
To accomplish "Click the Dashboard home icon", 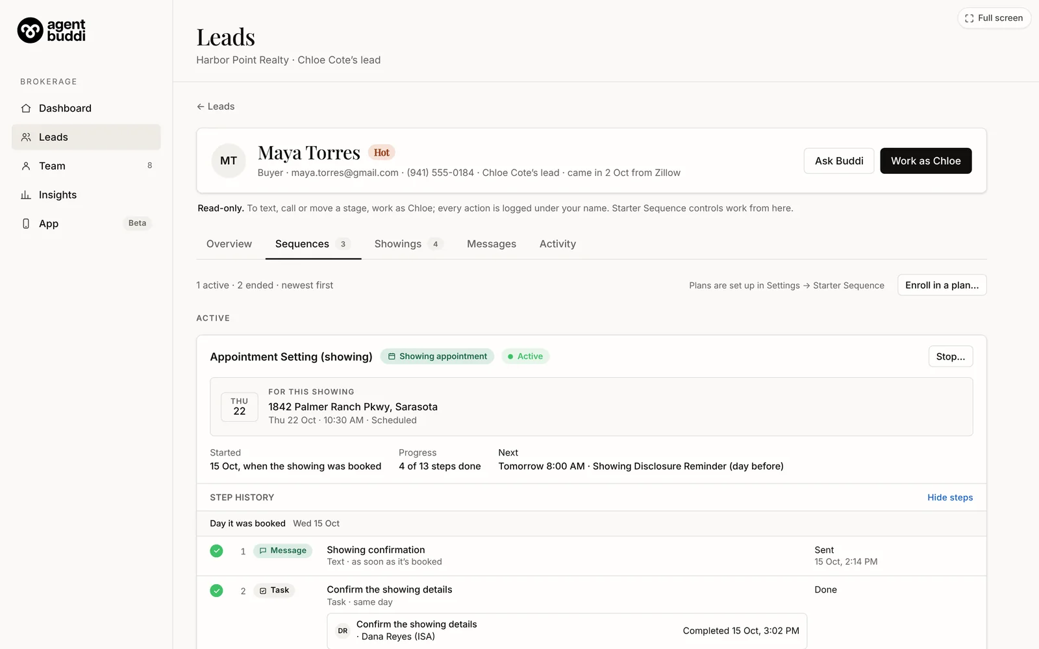I will coord(26,108).
